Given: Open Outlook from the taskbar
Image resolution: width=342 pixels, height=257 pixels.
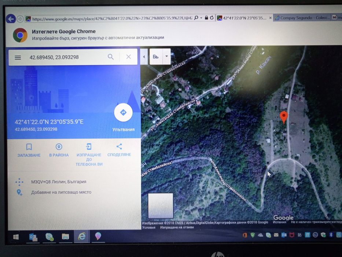Looking at the screenshot, I should [x=33, y=237].
